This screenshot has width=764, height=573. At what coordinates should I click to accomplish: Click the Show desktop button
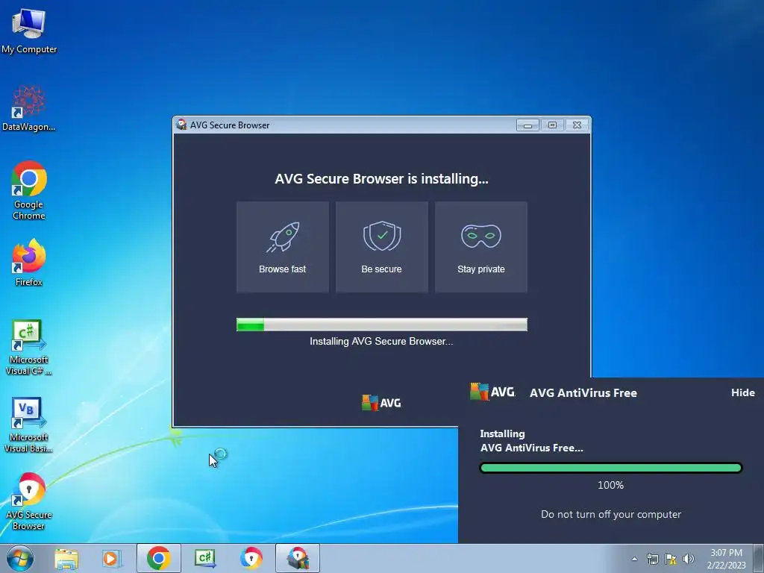point(760,558)
